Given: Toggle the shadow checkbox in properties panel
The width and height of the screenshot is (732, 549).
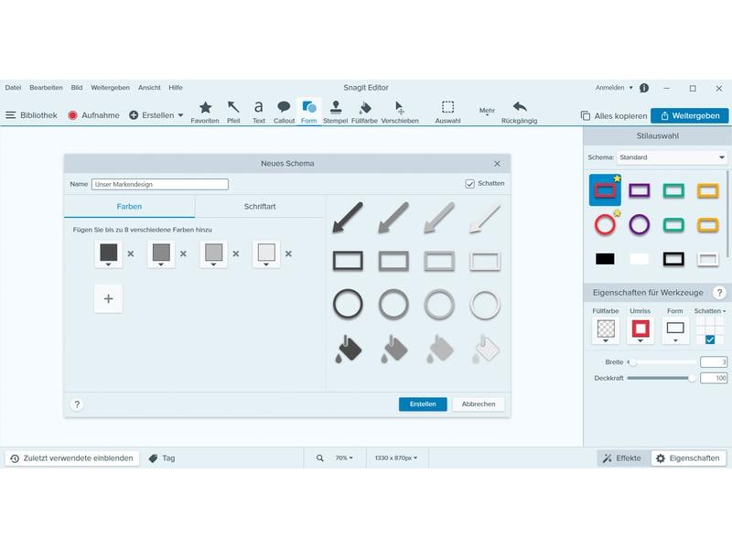Looking at the screenshot, I should point(710,339).
